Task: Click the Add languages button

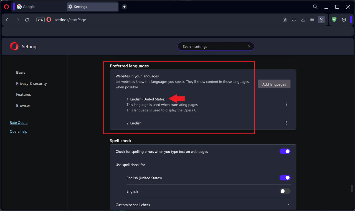Action: [x=274, y=84]
